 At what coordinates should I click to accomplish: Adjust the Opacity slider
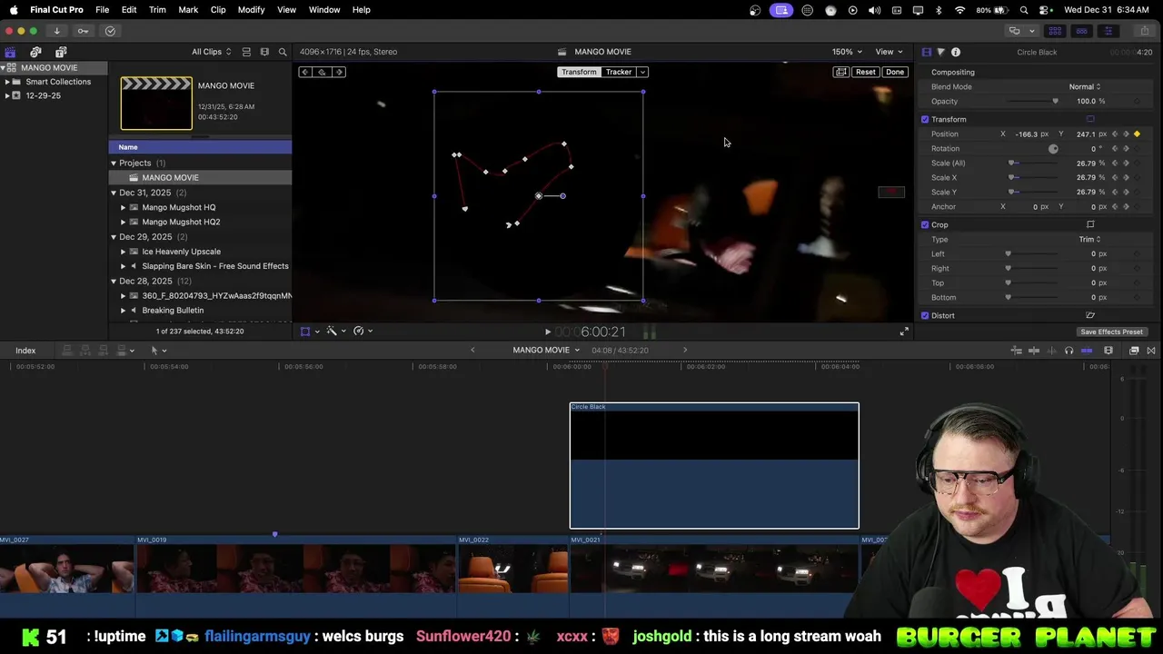click(1034, 101)
